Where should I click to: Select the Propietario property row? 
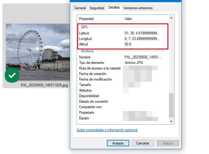(123, 113)
